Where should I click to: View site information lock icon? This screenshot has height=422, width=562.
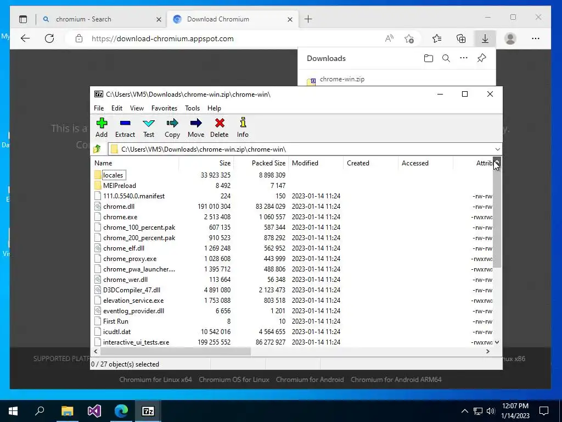coord(79,38)
